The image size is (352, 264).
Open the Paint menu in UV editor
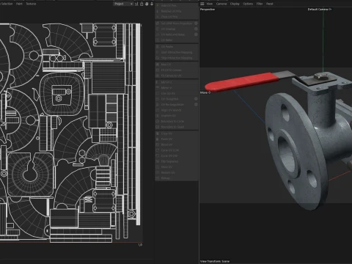point(19,4)
